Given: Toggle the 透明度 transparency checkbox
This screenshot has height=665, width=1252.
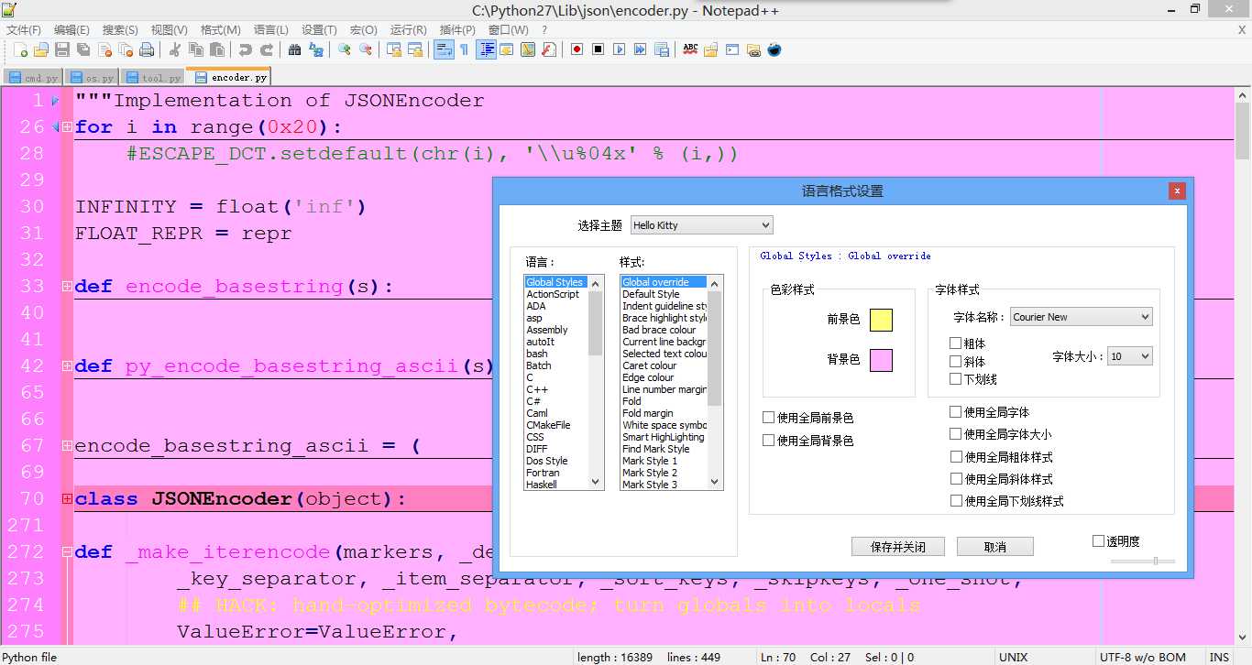Looking at the screenshot, I should pos(1099,541).
